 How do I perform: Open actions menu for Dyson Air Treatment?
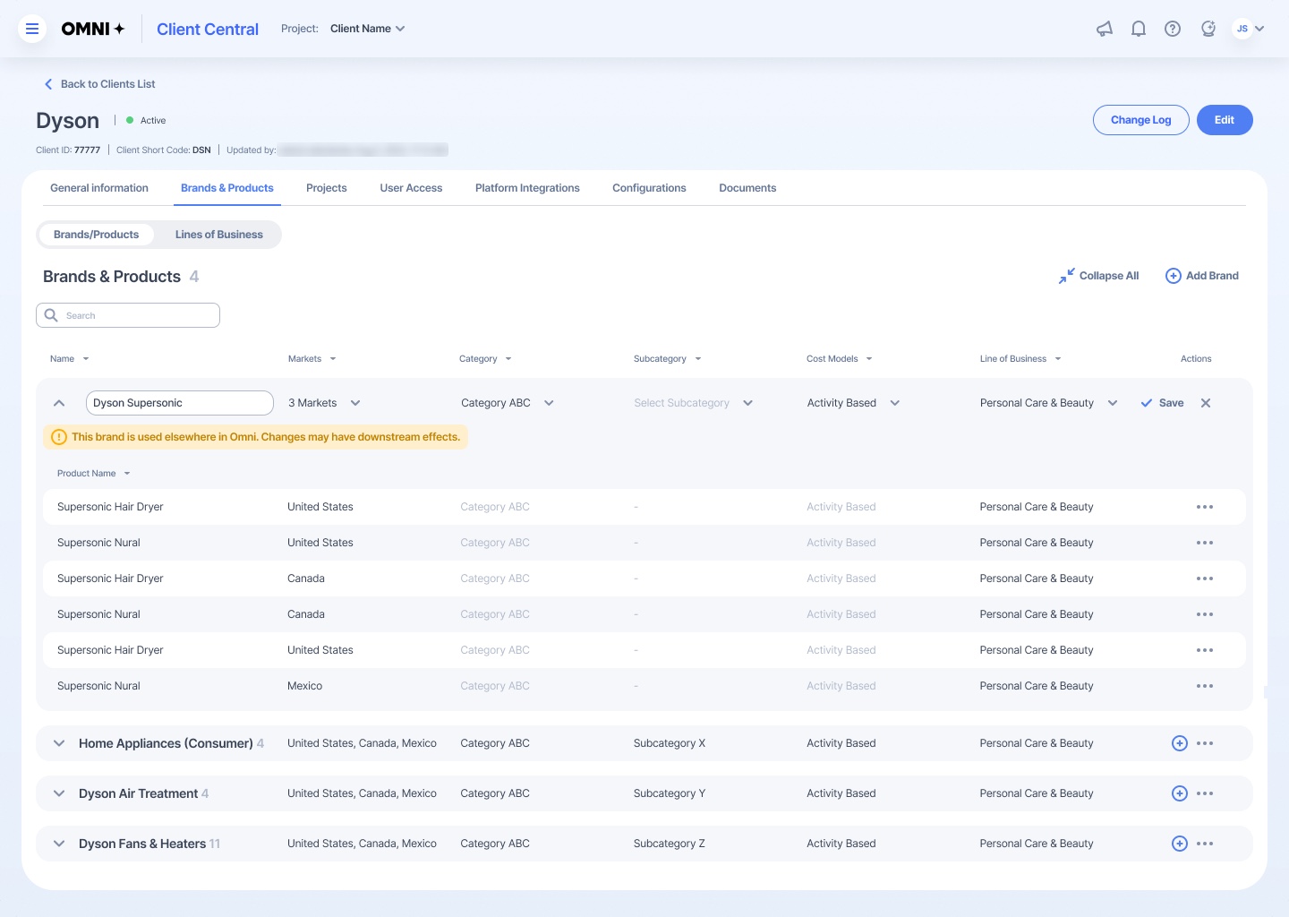[x=1205, y=793]
